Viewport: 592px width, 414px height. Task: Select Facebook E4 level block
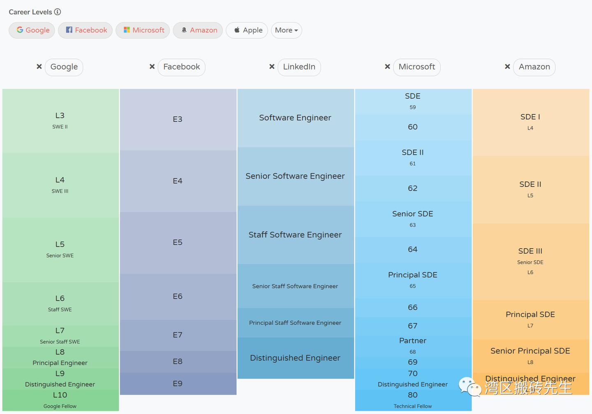tap(178, 181)
